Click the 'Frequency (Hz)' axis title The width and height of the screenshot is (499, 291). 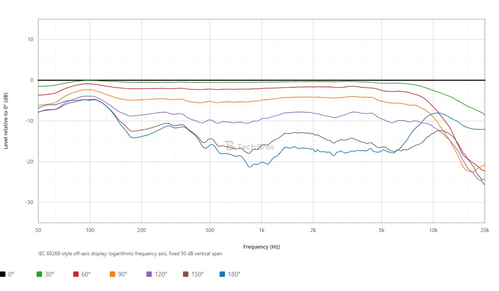point(262,247)
